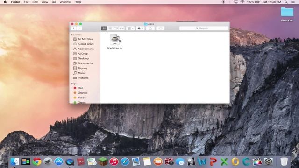Open the Finder menu

[x=15, y=2]
